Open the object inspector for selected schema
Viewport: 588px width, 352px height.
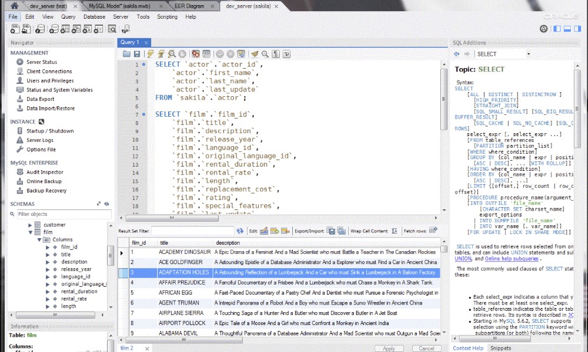point(40,29)
